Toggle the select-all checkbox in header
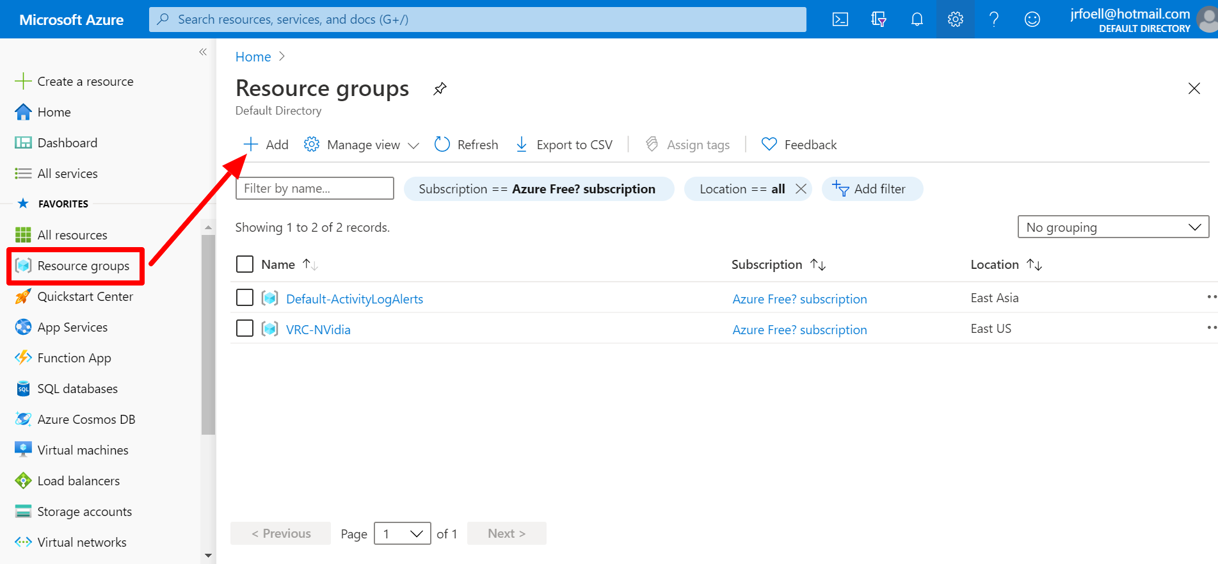The height and width of the screenshot is (564, 1218). click(244, 264)
